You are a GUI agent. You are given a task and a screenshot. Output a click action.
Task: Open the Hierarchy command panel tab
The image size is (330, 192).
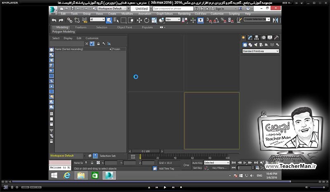(256, 37)
